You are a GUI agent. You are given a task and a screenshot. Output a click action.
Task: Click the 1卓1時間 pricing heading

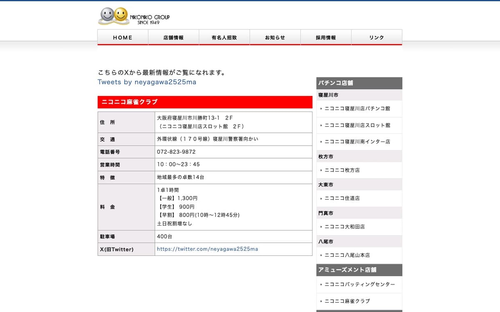click(168, 190)
